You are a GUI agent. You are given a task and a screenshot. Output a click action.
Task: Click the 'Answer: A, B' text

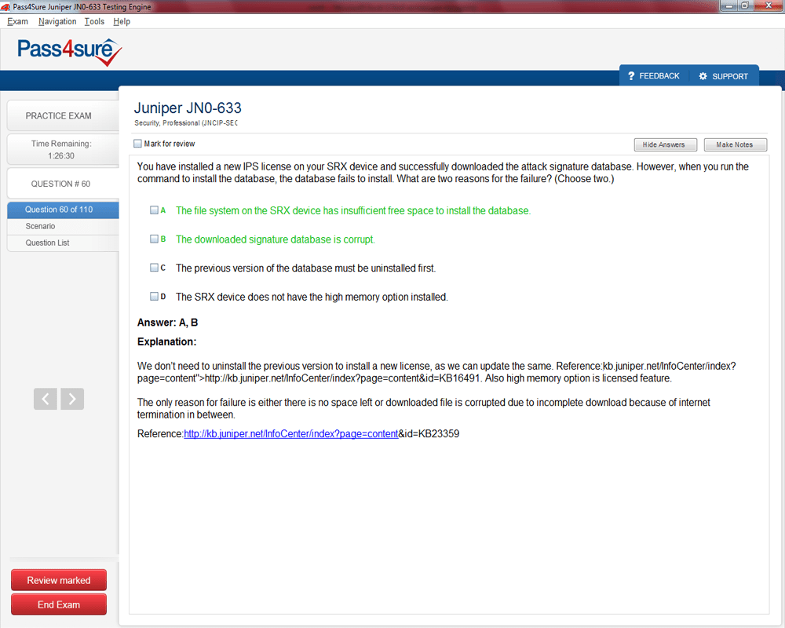tap(168, 323)
